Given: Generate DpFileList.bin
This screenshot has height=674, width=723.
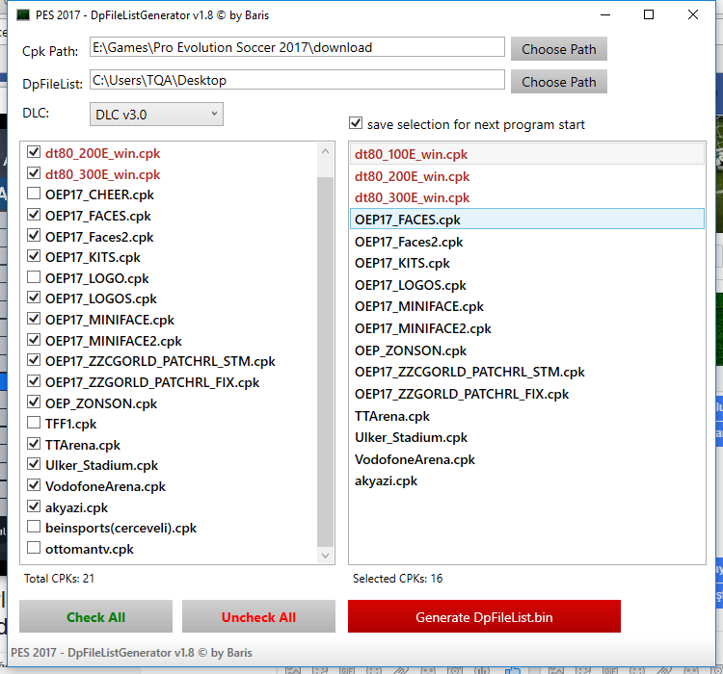Looking at the screenshot, I should click(484, 616).
